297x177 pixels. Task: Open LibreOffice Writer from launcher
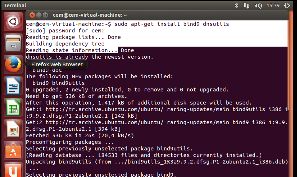[13, 86]
